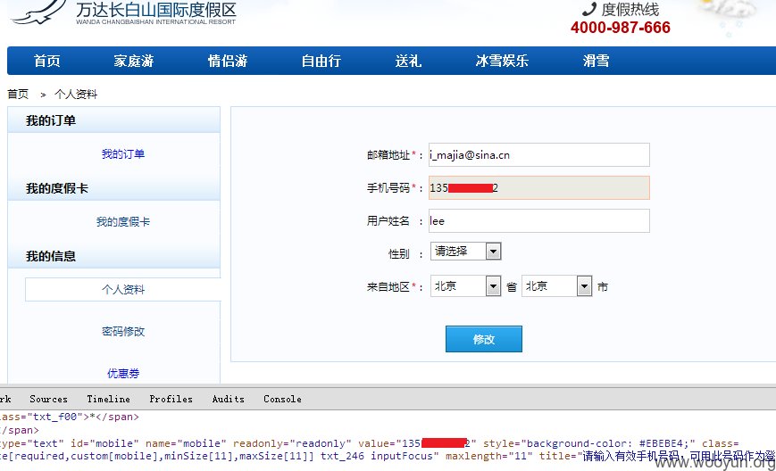Open the 性别 请选择 dropdown
Viewport: 776px width, 471px height.
(466, 251)
